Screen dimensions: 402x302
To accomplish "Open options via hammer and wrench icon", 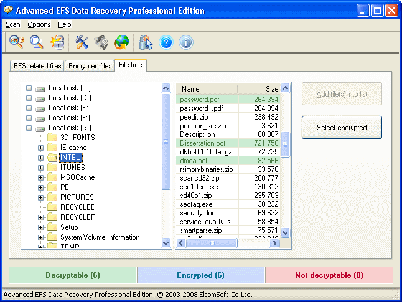I will tap(82, 42).
